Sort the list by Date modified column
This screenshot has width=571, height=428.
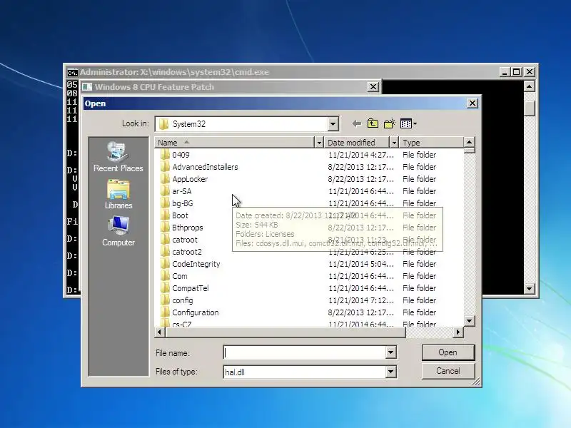(357, 142)
